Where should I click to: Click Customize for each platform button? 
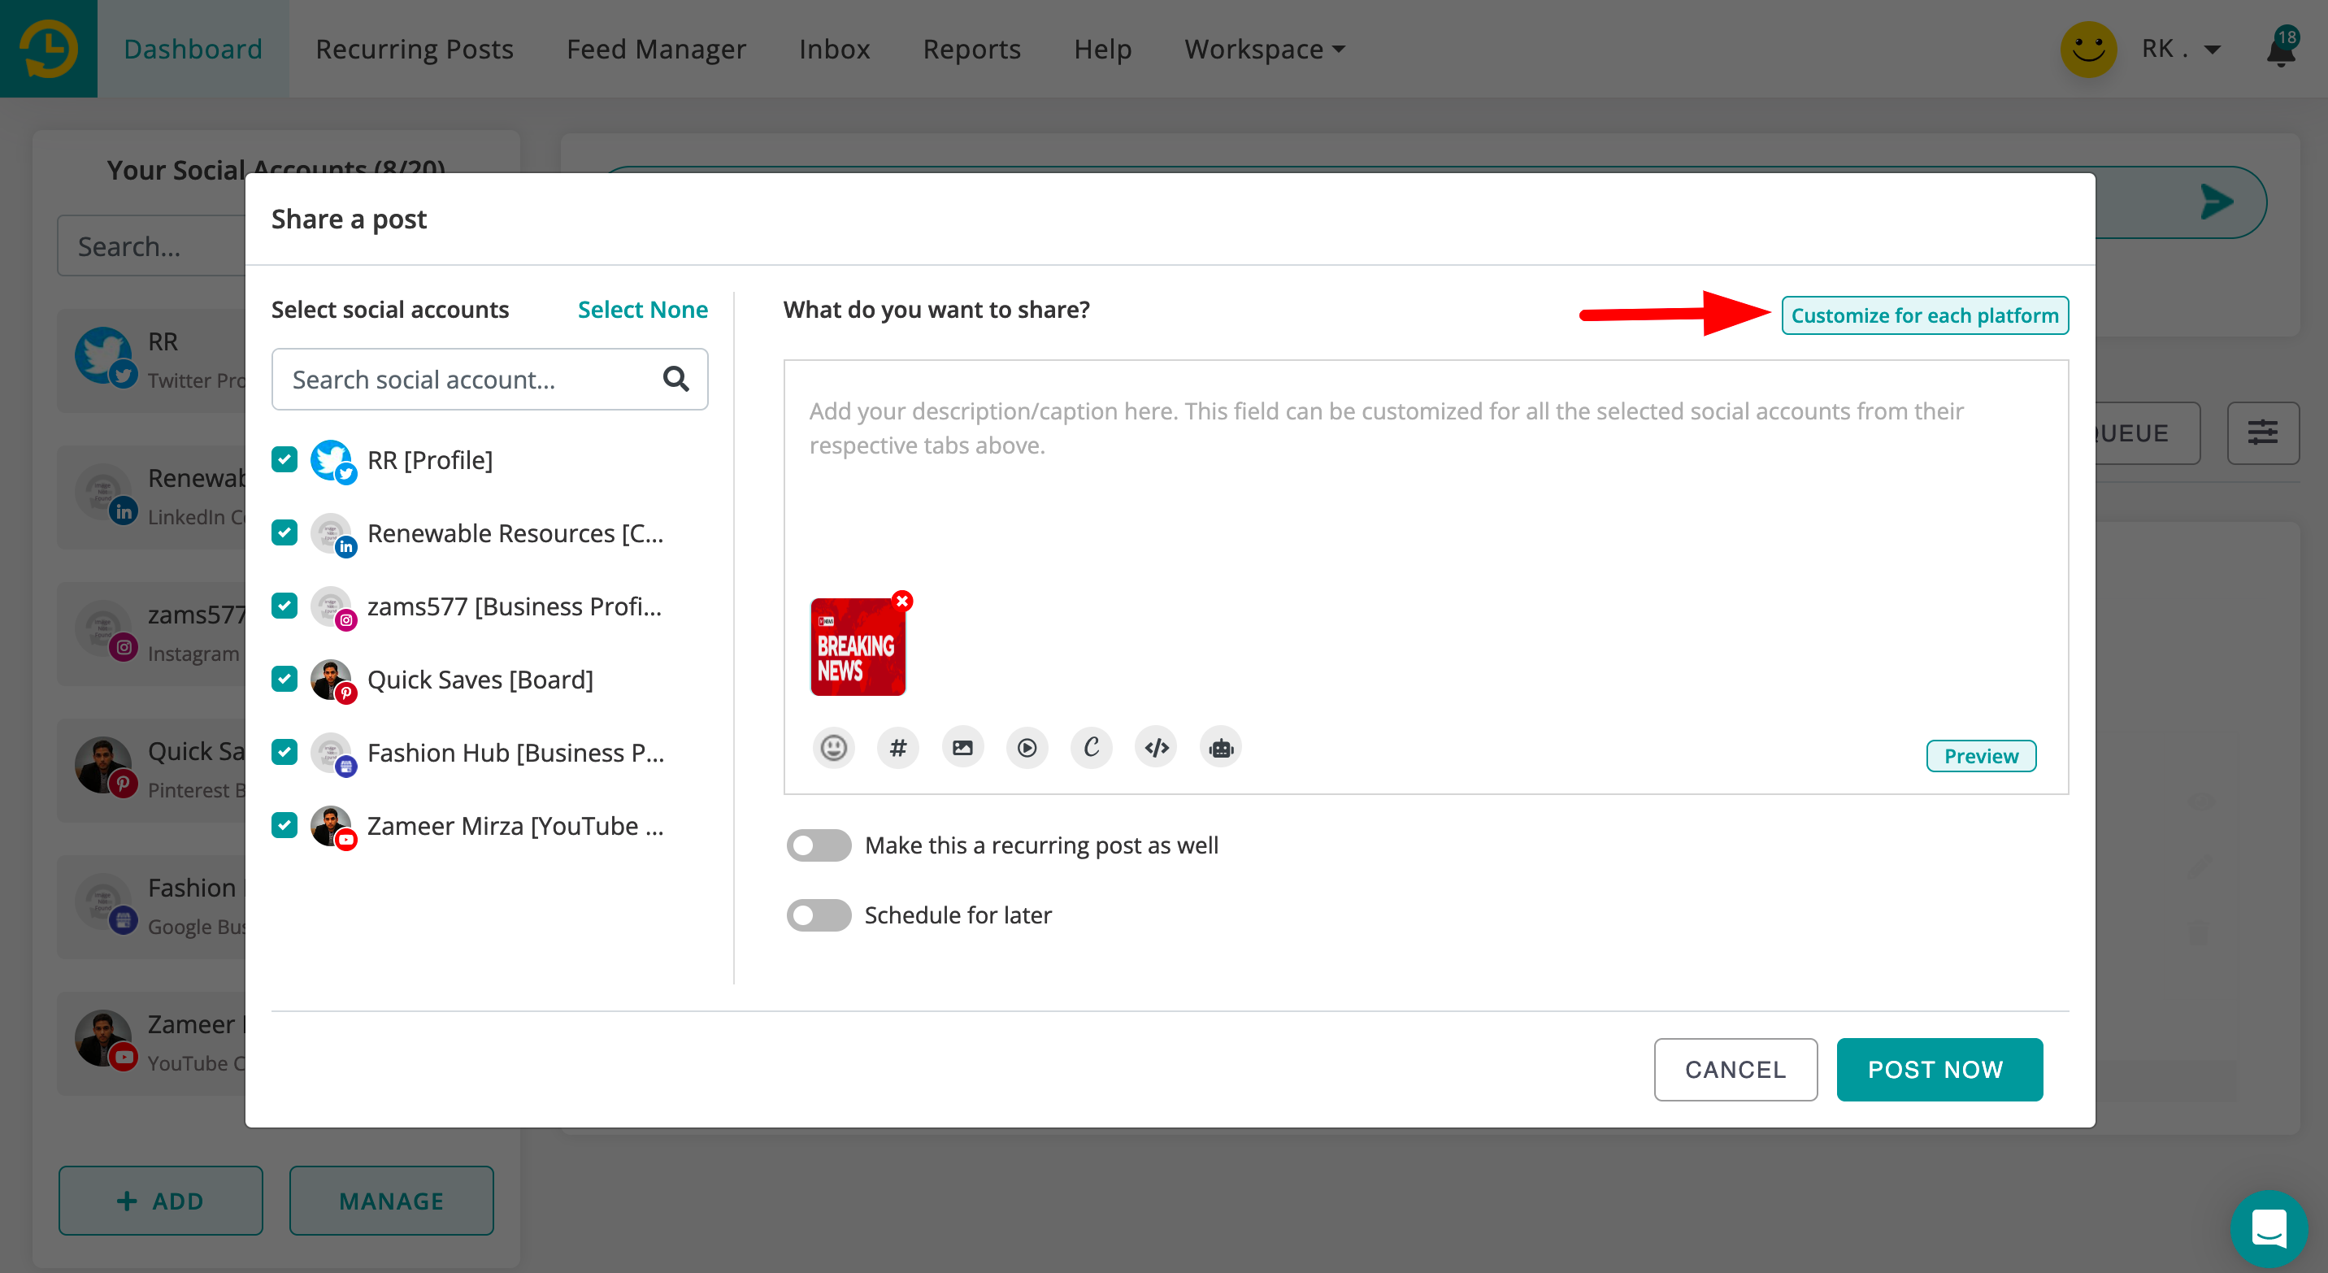pyautogui.click(x=1925, y=315)
